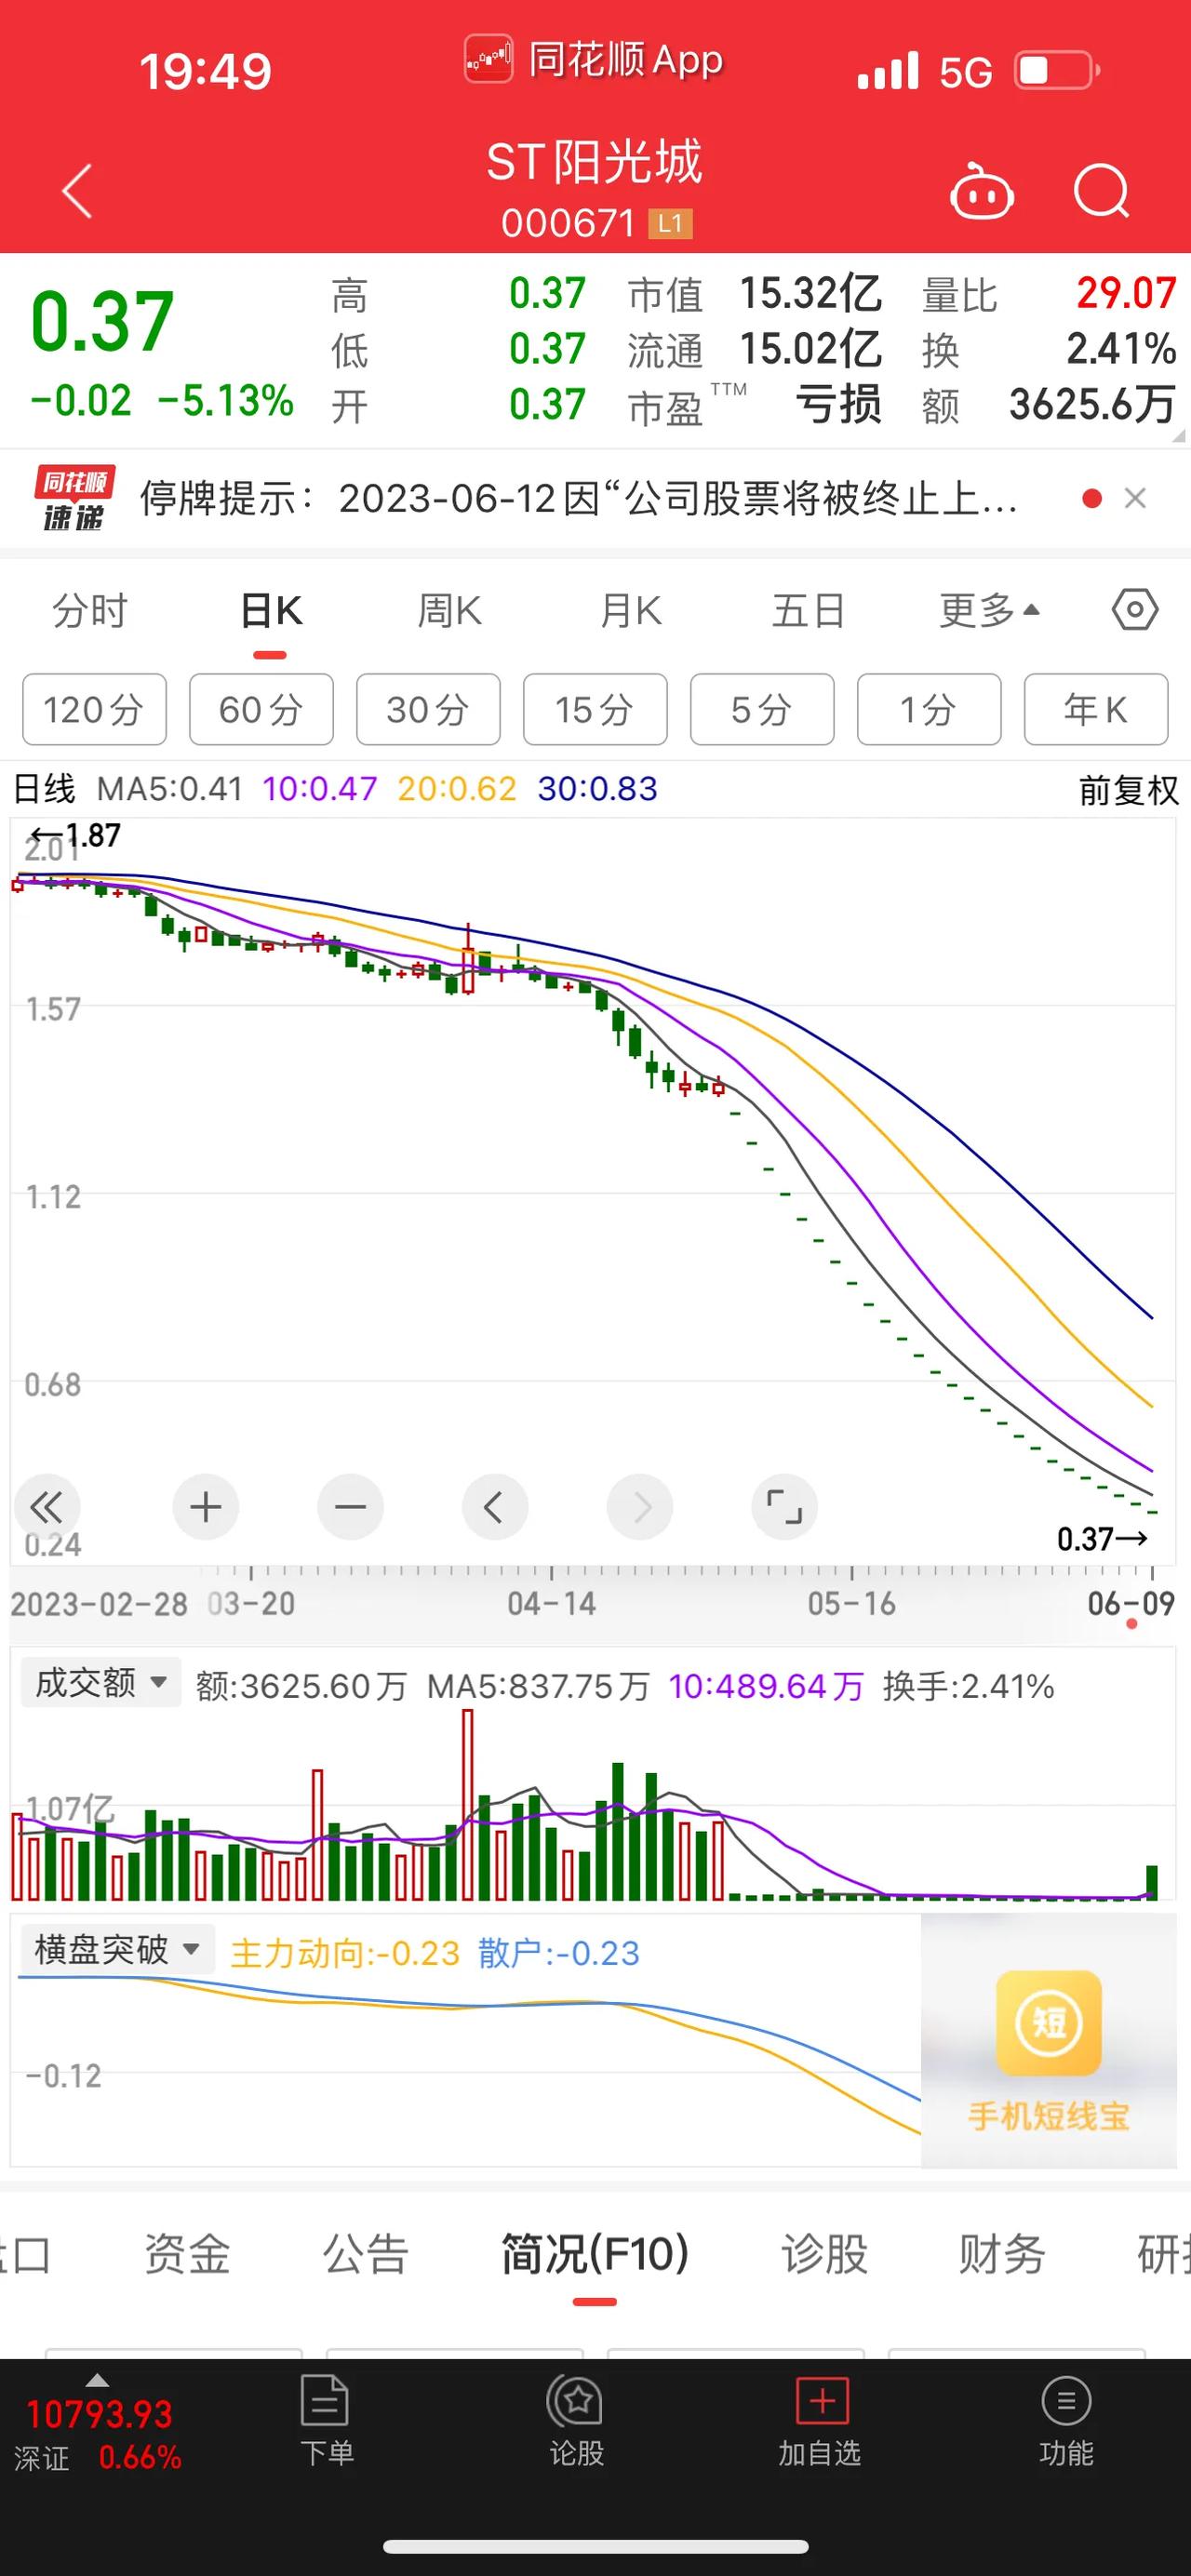Tap the 量比 29.07 value
This screenshot has height=2576, width=1191.
point(1126,294)
